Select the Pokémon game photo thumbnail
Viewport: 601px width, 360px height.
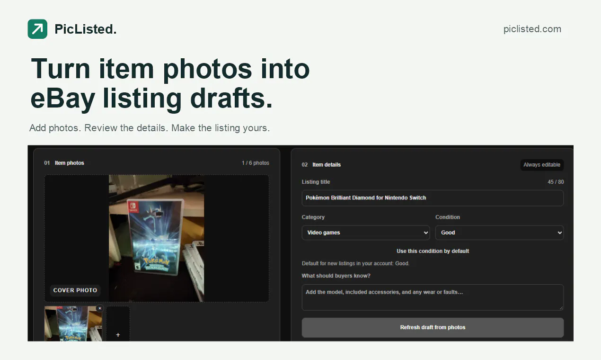tap(73, 324)
